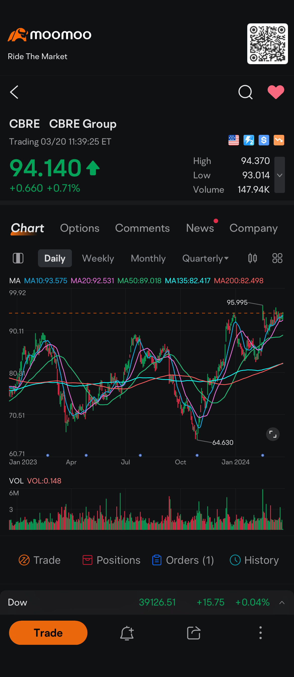Tap MA10:93.575 indicator value
The width and height of the screenshot is (294, 677).
[46, 281]
